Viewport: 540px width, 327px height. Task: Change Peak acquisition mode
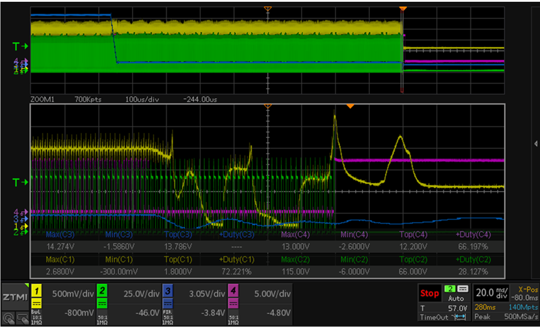point(483,317)
